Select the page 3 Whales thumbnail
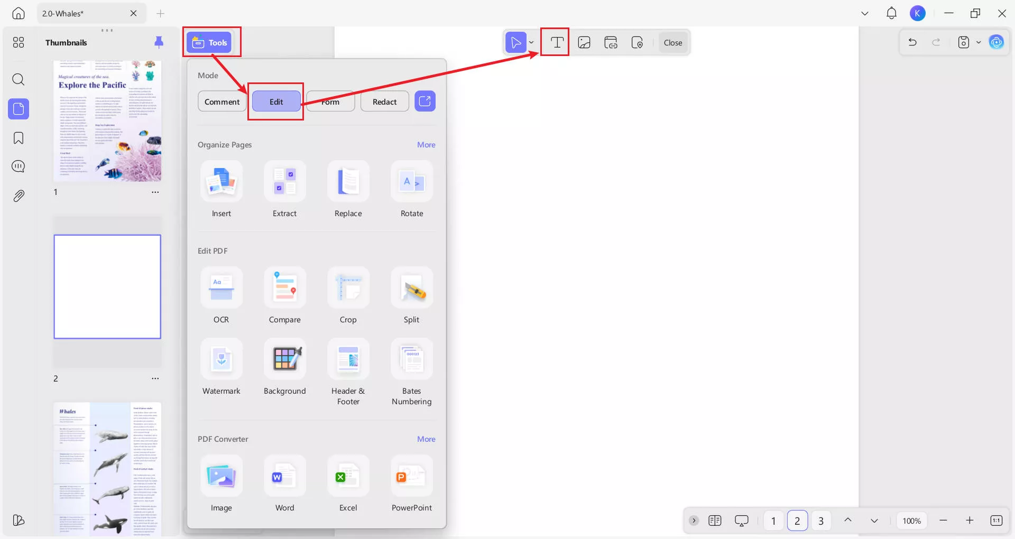Viewport: 1015px width, 539px height. 107,468
